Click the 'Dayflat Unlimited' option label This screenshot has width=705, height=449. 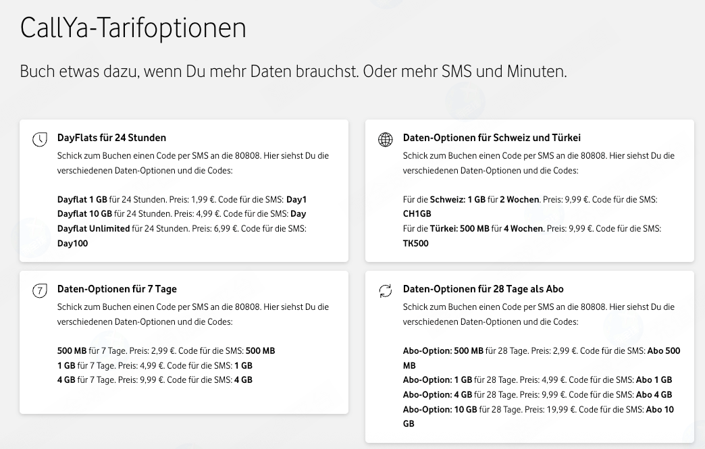(x=93, y=229)
